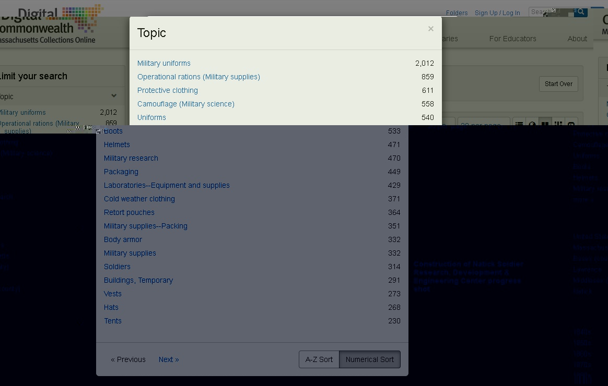This screenshot has height=386, width=608.
Task: Open the For Educators menu item
Action: 512,39
